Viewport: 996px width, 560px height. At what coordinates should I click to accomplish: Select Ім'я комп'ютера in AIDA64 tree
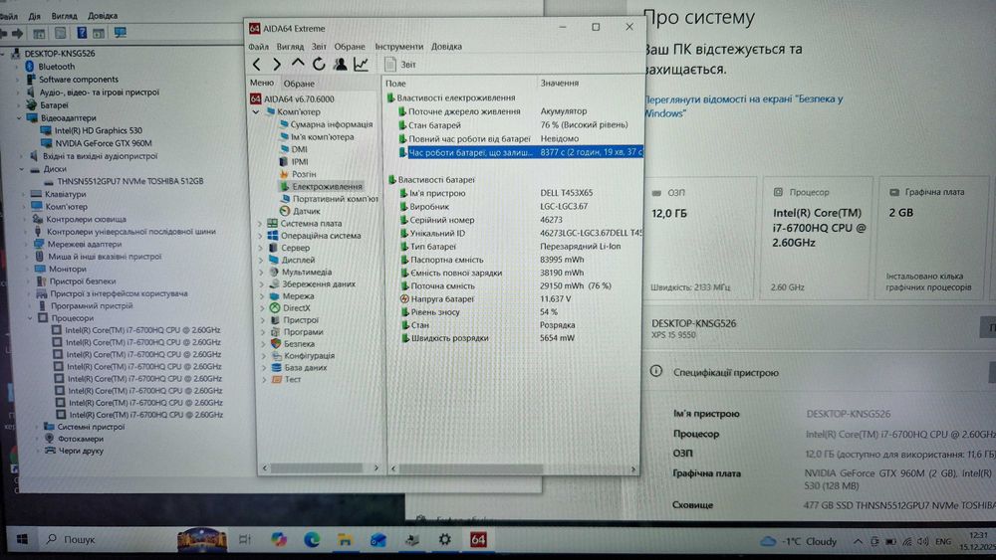point(317,136)
